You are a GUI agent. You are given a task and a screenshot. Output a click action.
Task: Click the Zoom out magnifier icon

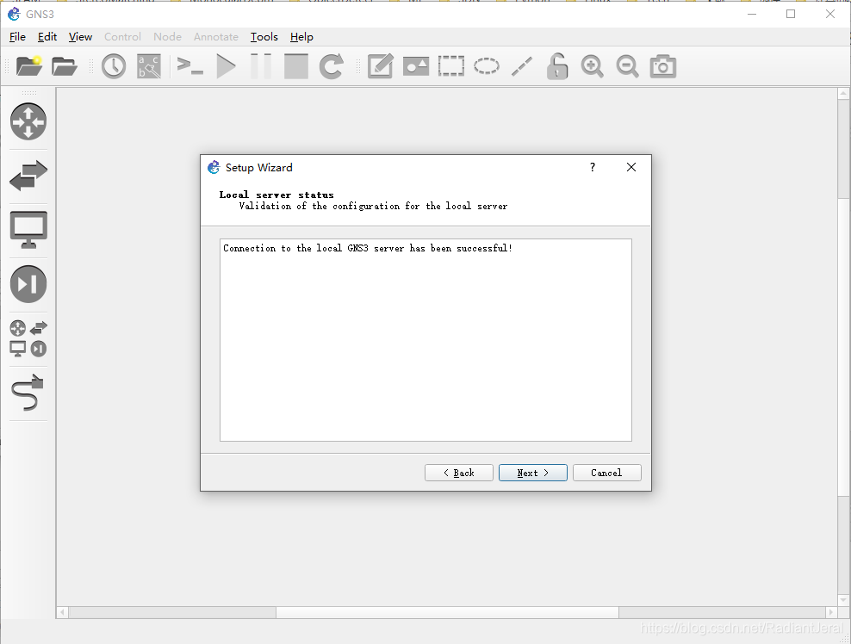coord(627,66)
